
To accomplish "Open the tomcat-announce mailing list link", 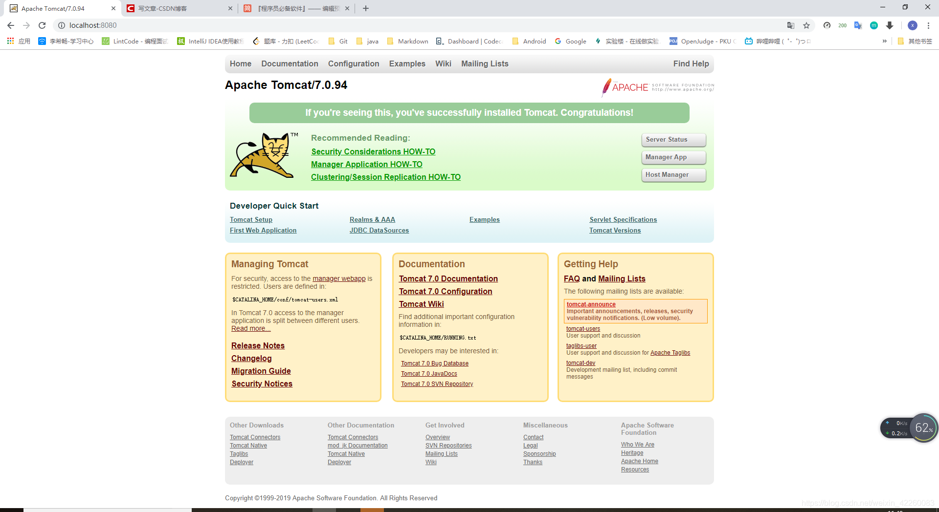I will tap(591, 304).
